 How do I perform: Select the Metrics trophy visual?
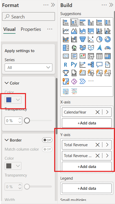(x=66, y=73)
